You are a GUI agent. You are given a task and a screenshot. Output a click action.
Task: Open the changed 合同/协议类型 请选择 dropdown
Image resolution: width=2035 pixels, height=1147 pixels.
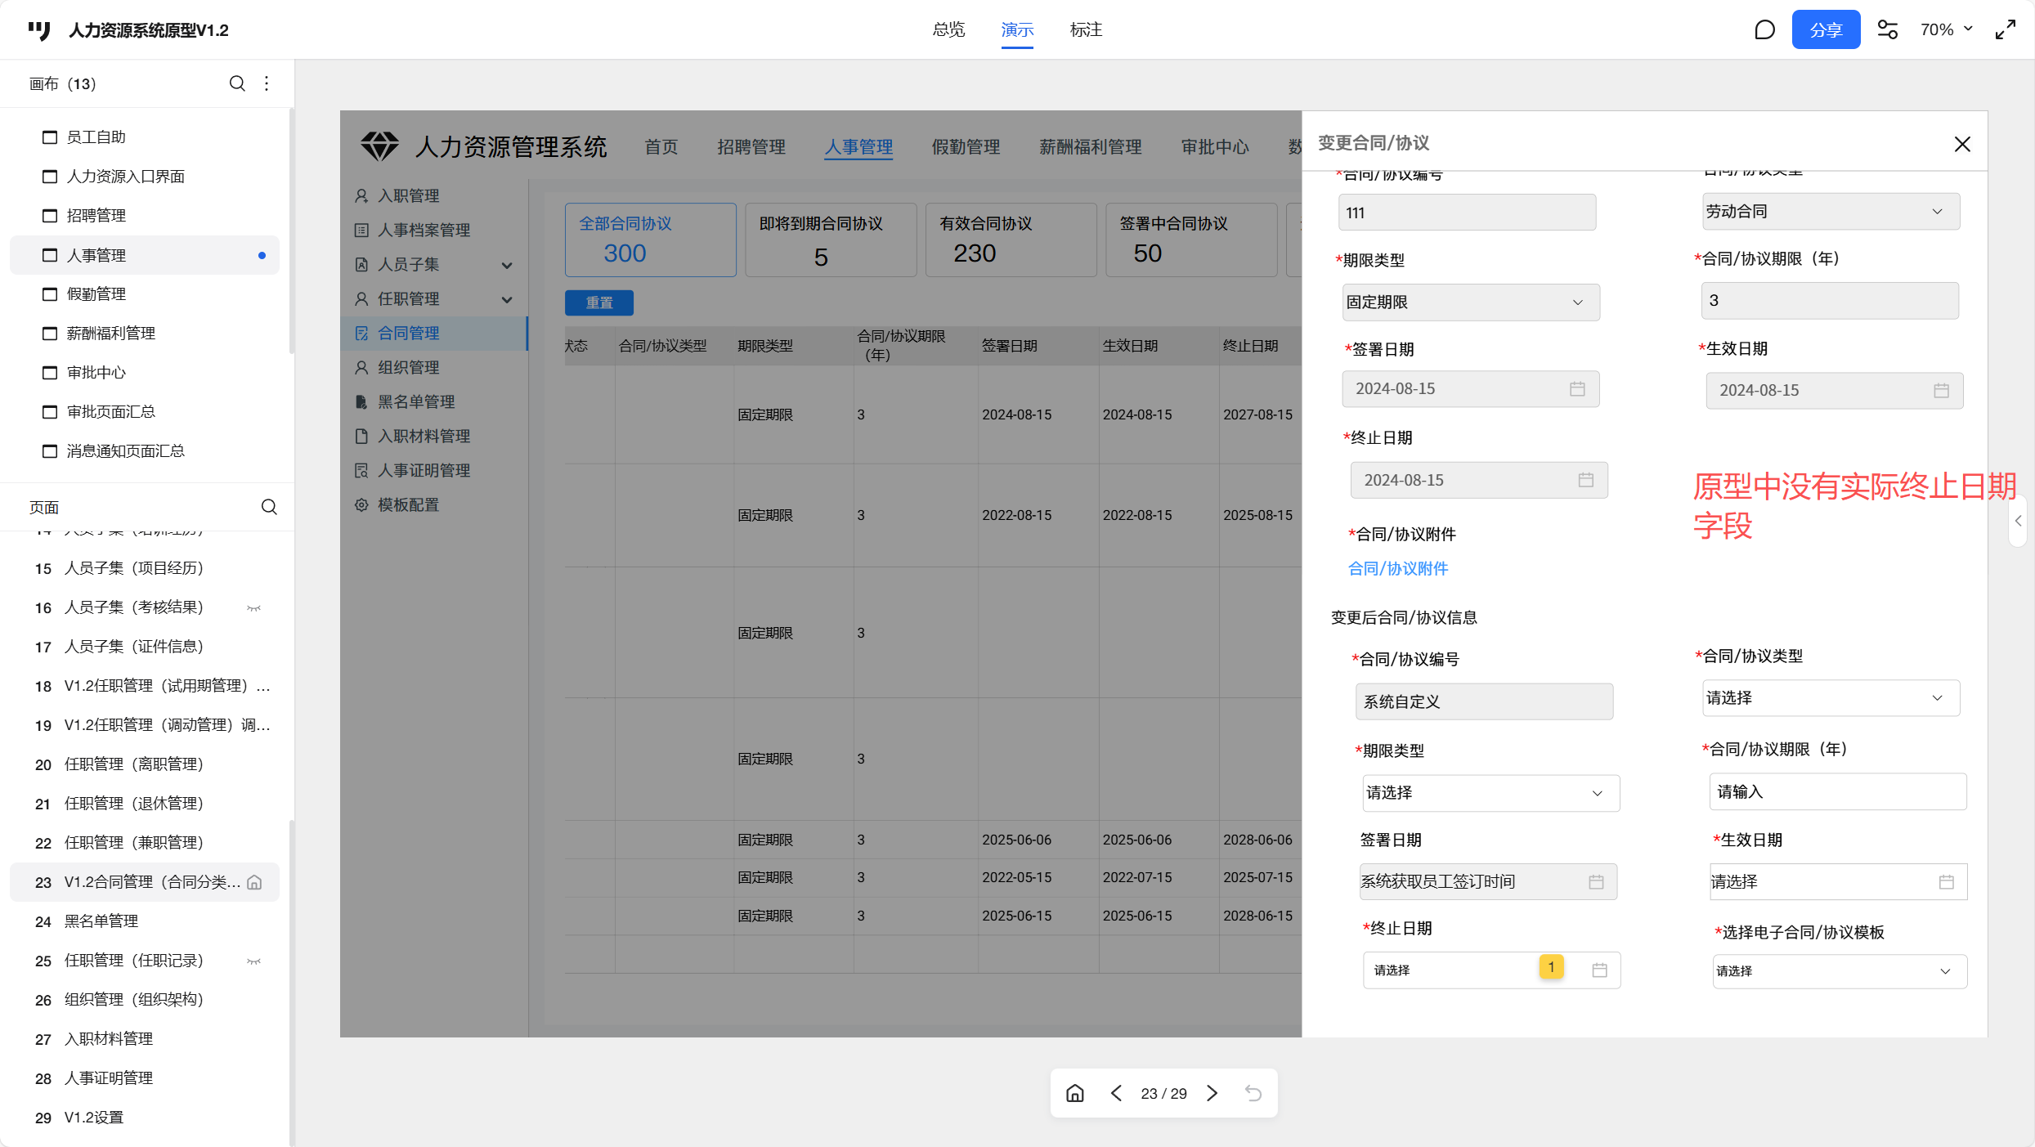tap(1831, 698)
